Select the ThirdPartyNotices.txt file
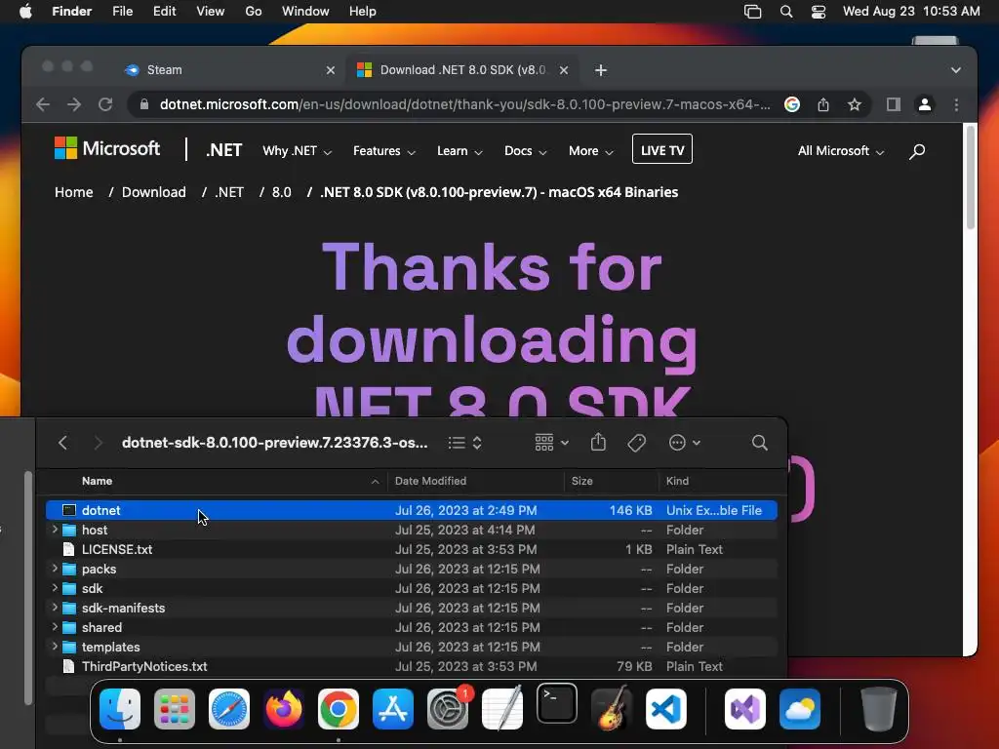The image size is (999, 749). click(412, 666)
